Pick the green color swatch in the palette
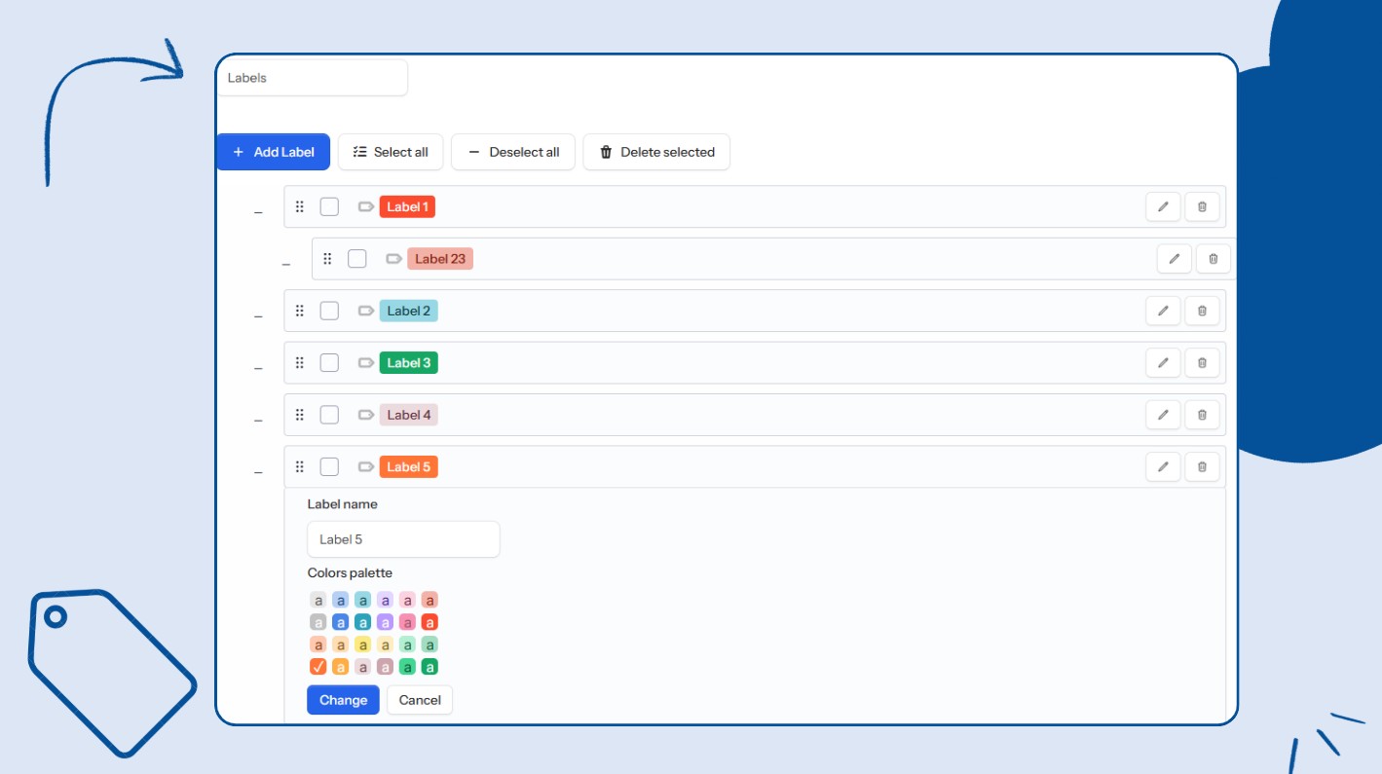 pyautogui.click(x=430, y=666)
